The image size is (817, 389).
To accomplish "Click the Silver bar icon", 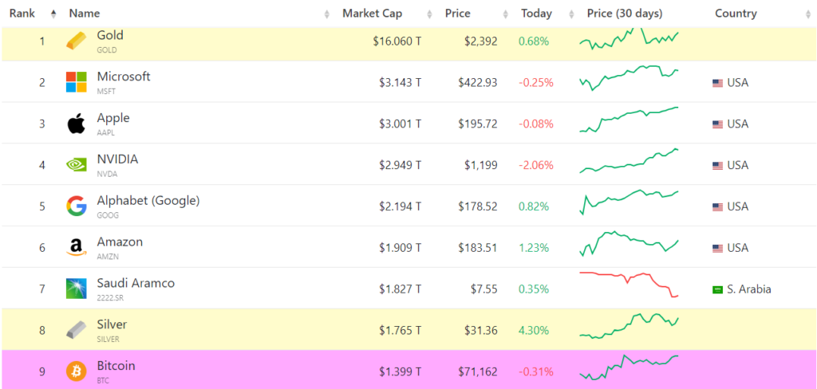I will [x=77, y=330].
